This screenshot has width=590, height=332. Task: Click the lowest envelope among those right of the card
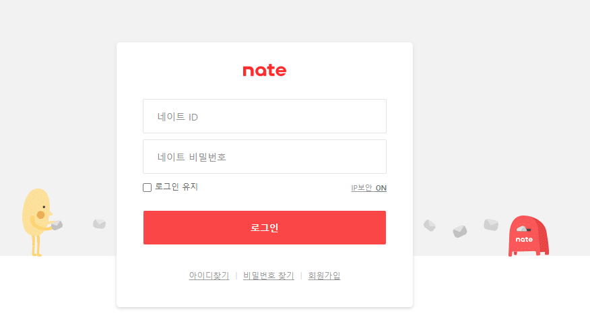click(460, 231)
